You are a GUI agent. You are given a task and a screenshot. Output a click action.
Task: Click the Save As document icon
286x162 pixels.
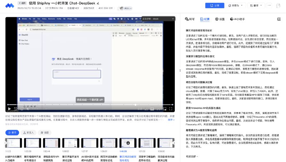[x=230, y=5]
